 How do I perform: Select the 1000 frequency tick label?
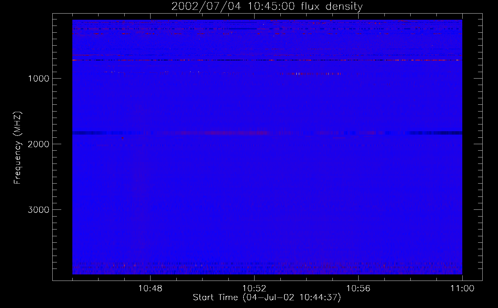38,79
